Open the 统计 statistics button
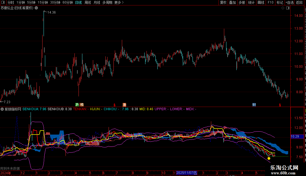The image size is (306, 176). (x=251, y=2)
